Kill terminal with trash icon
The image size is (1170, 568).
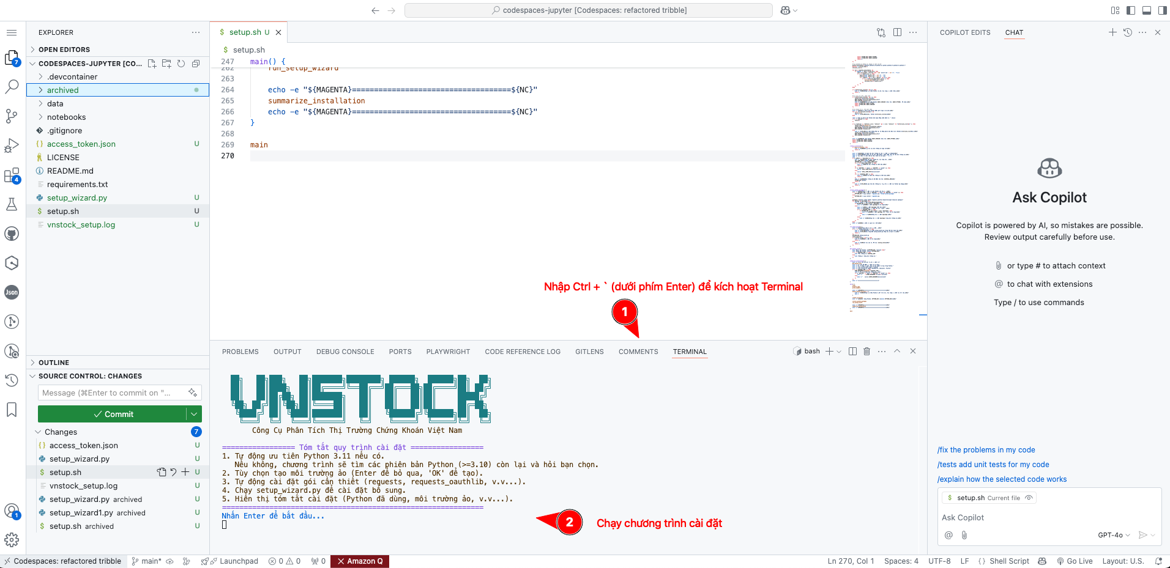866,351
